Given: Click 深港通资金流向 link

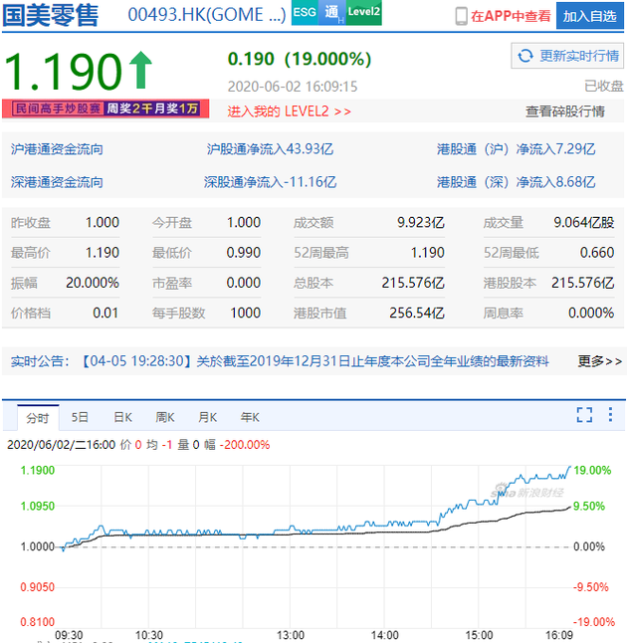Looking at the screenshot, I should 57,182.
